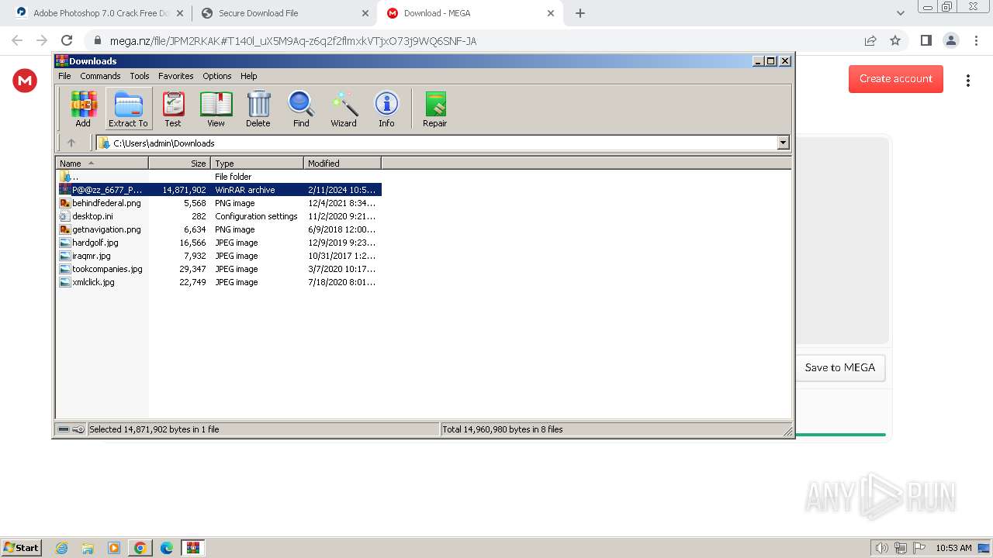Open the Help menu in WinRAR
This screenshot has height=558, width=993.
[248, 76]
